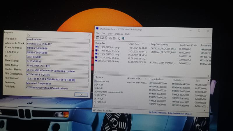Click the Exit toolbar icon
233x131 pixels.
(123, 38)
